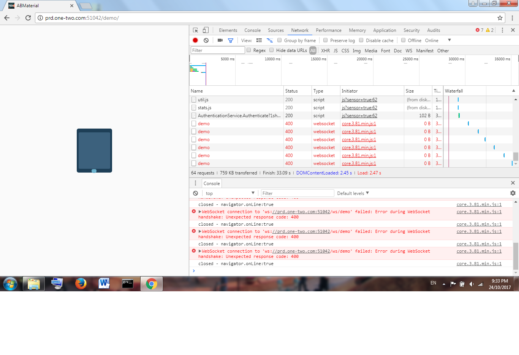
Task: Stop recording network log with red button
Action: coord(195,40)
